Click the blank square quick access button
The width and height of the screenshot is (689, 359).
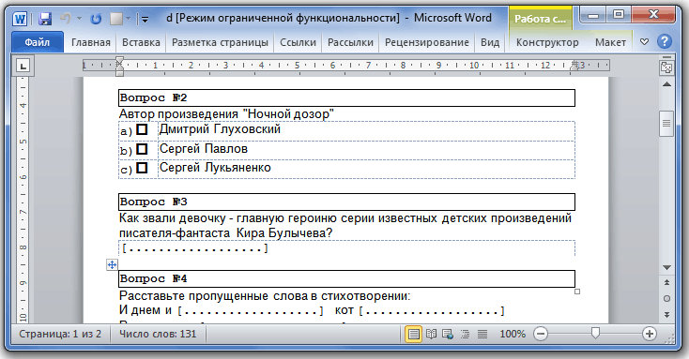point(116,19)
